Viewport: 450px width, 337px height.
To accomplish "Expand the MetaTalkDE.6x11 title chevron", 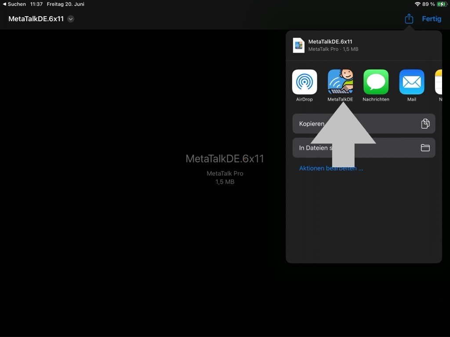I will 71,19.
